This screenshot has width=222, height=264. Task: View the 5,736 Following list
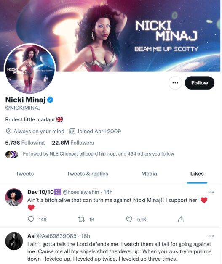pyautogui.click(x=25, y=143)
